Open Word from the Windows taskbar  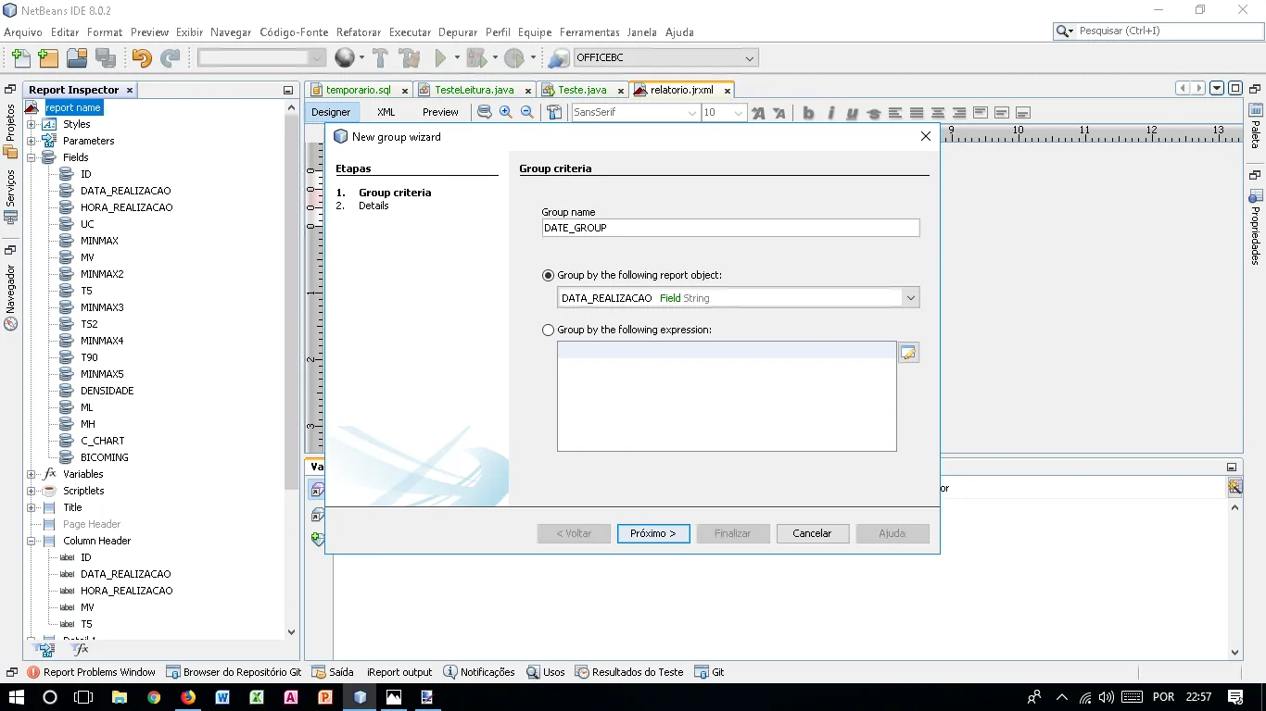point(222,697)
